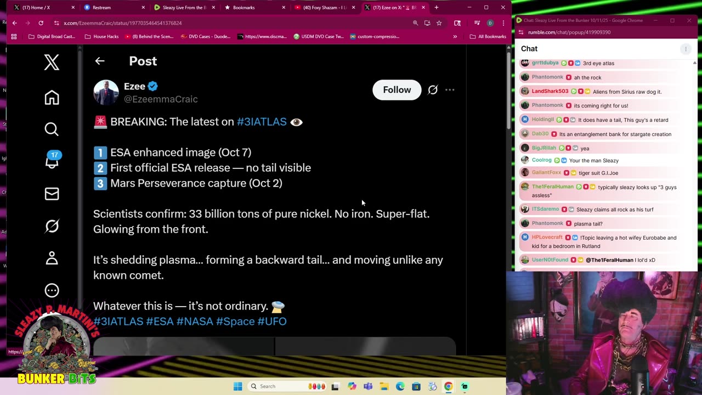Image resolution: width=702 pixels, height=395 pixels.
Task: Reload the current page
Action: 41,23
